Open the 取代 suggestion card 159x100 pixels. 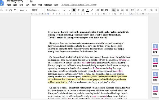155,91
